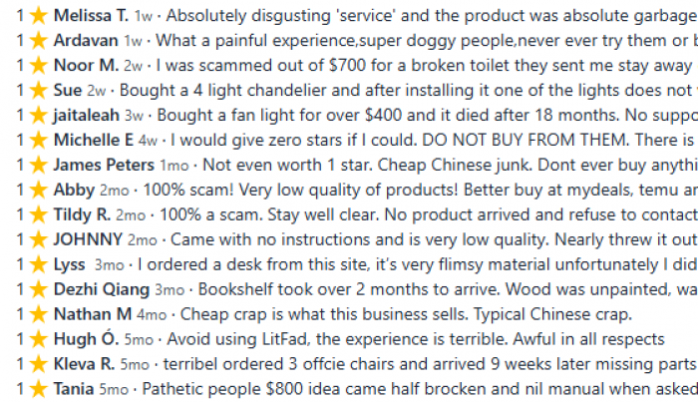The width and height of the screenshot is (698, 402).
Task: Click the star icon next to jaitaleah
Action: point(39,116)
